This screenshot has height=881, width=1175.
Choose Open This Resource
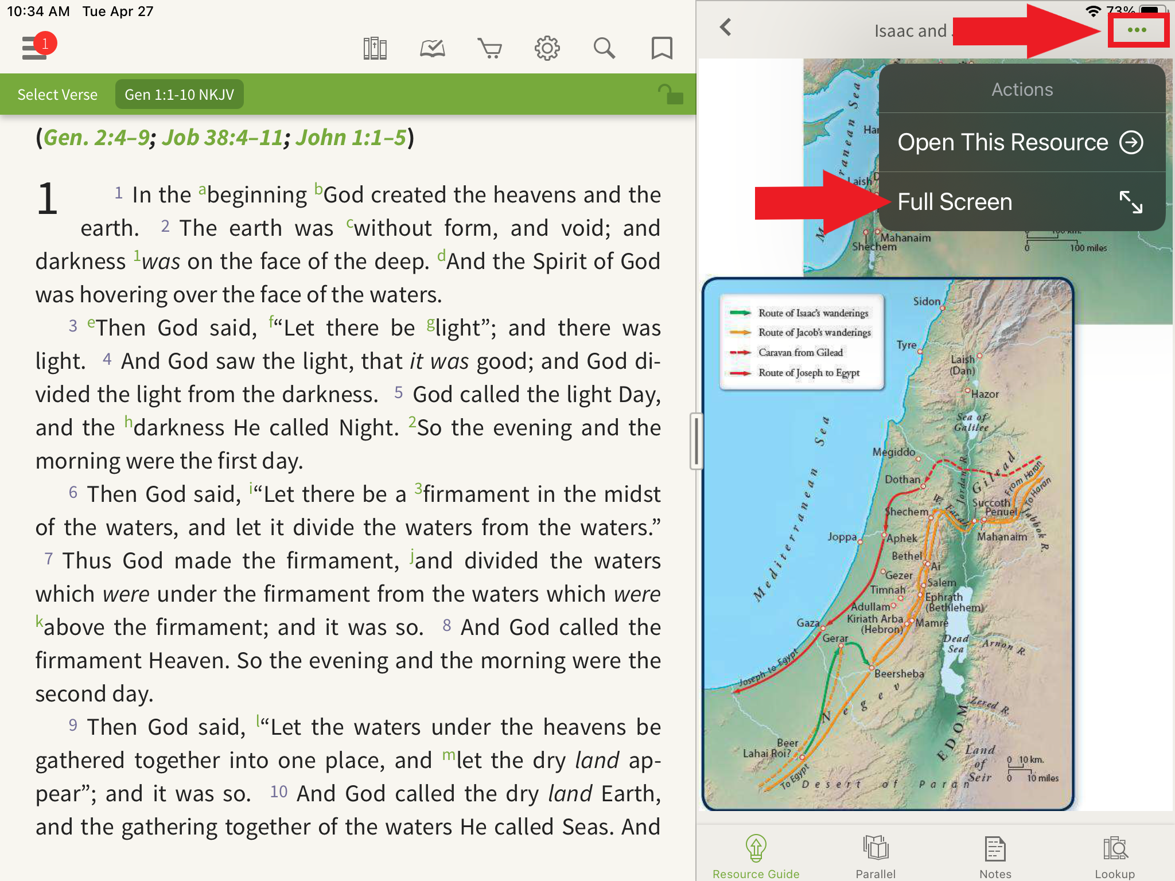coord(1022,142)
